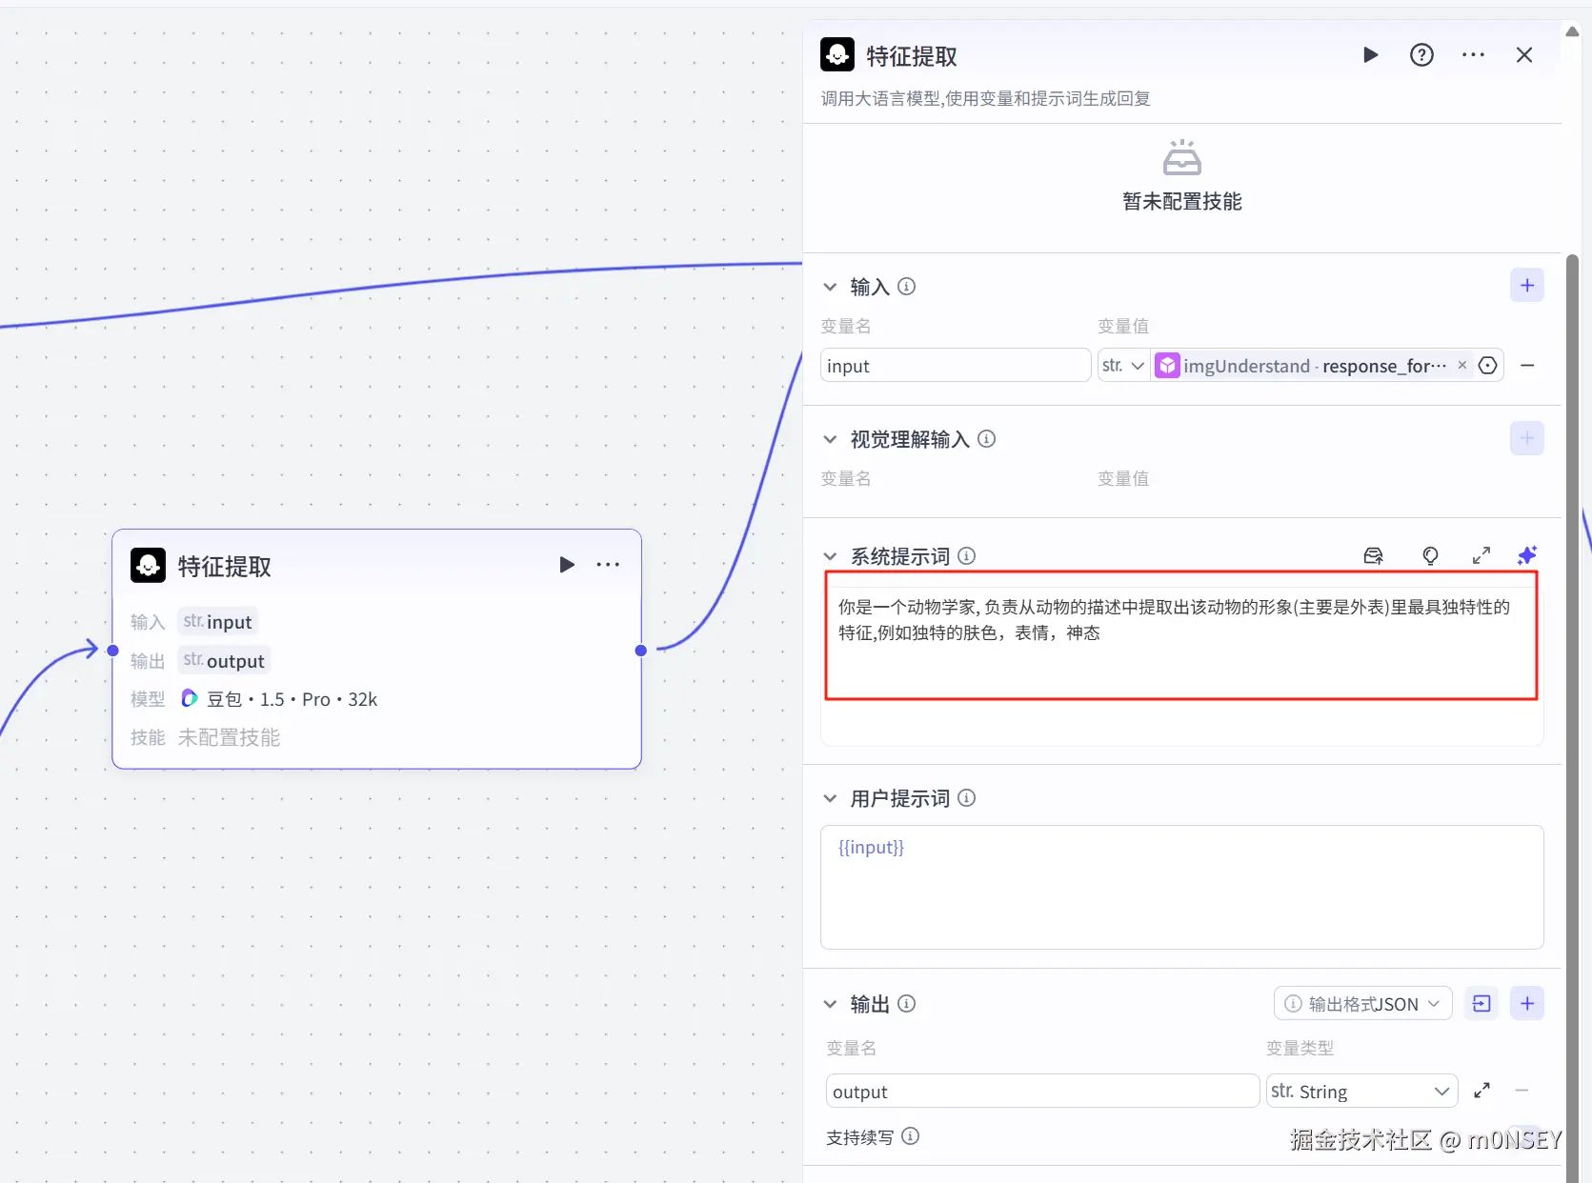
Task: Show info tooltip for 系统提示词
Action: click(x=967, y=556)
